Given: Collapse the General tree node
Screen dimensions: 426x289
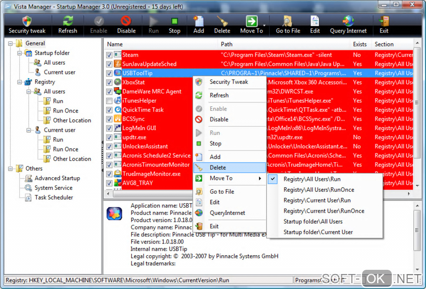Looking at the screenshot, I should [10, 43].
